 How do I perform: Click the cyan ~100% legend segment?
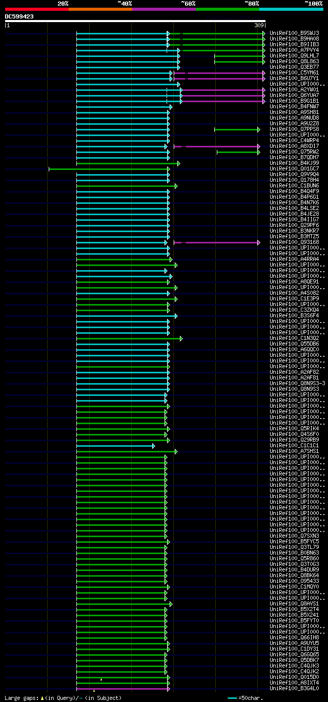tap(291, 9)
